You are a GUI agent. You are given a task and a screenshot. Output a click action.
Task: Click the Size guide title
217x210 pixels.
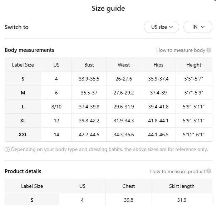coord(108,8)
